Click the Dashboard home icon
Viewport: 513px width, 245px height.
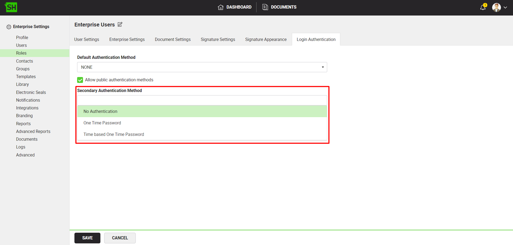coord(221,7)
